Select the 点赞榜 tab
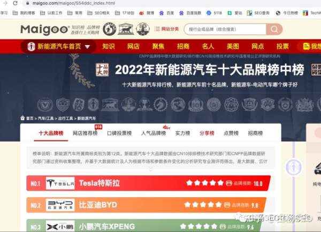 231,133
